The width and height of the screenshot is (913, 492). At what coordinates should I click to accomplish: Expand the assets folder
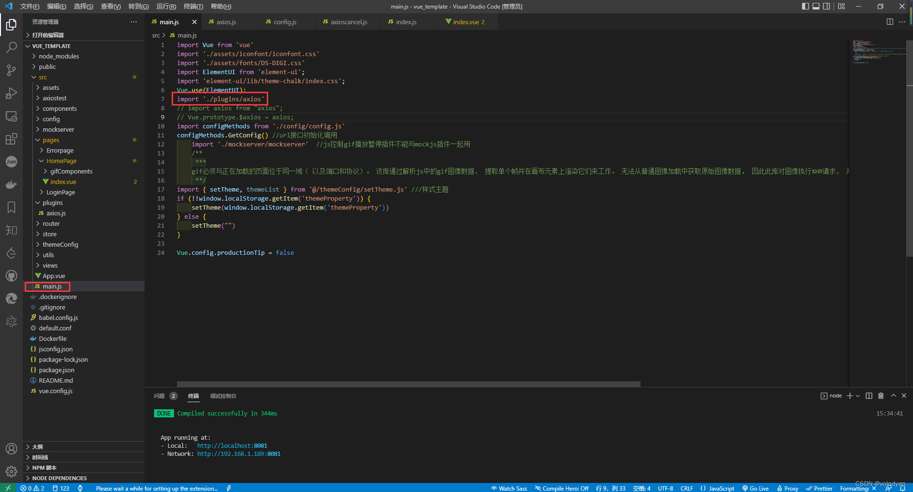point(51,87)
